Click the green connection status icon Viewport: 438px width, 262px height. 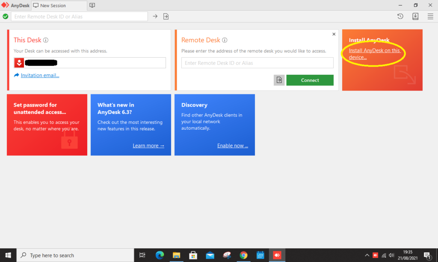coord(5,17)
